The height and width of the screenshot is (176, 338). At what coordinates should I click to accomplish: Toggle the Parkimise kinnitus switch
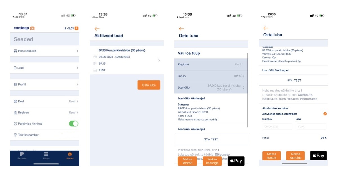pos(74,124)
